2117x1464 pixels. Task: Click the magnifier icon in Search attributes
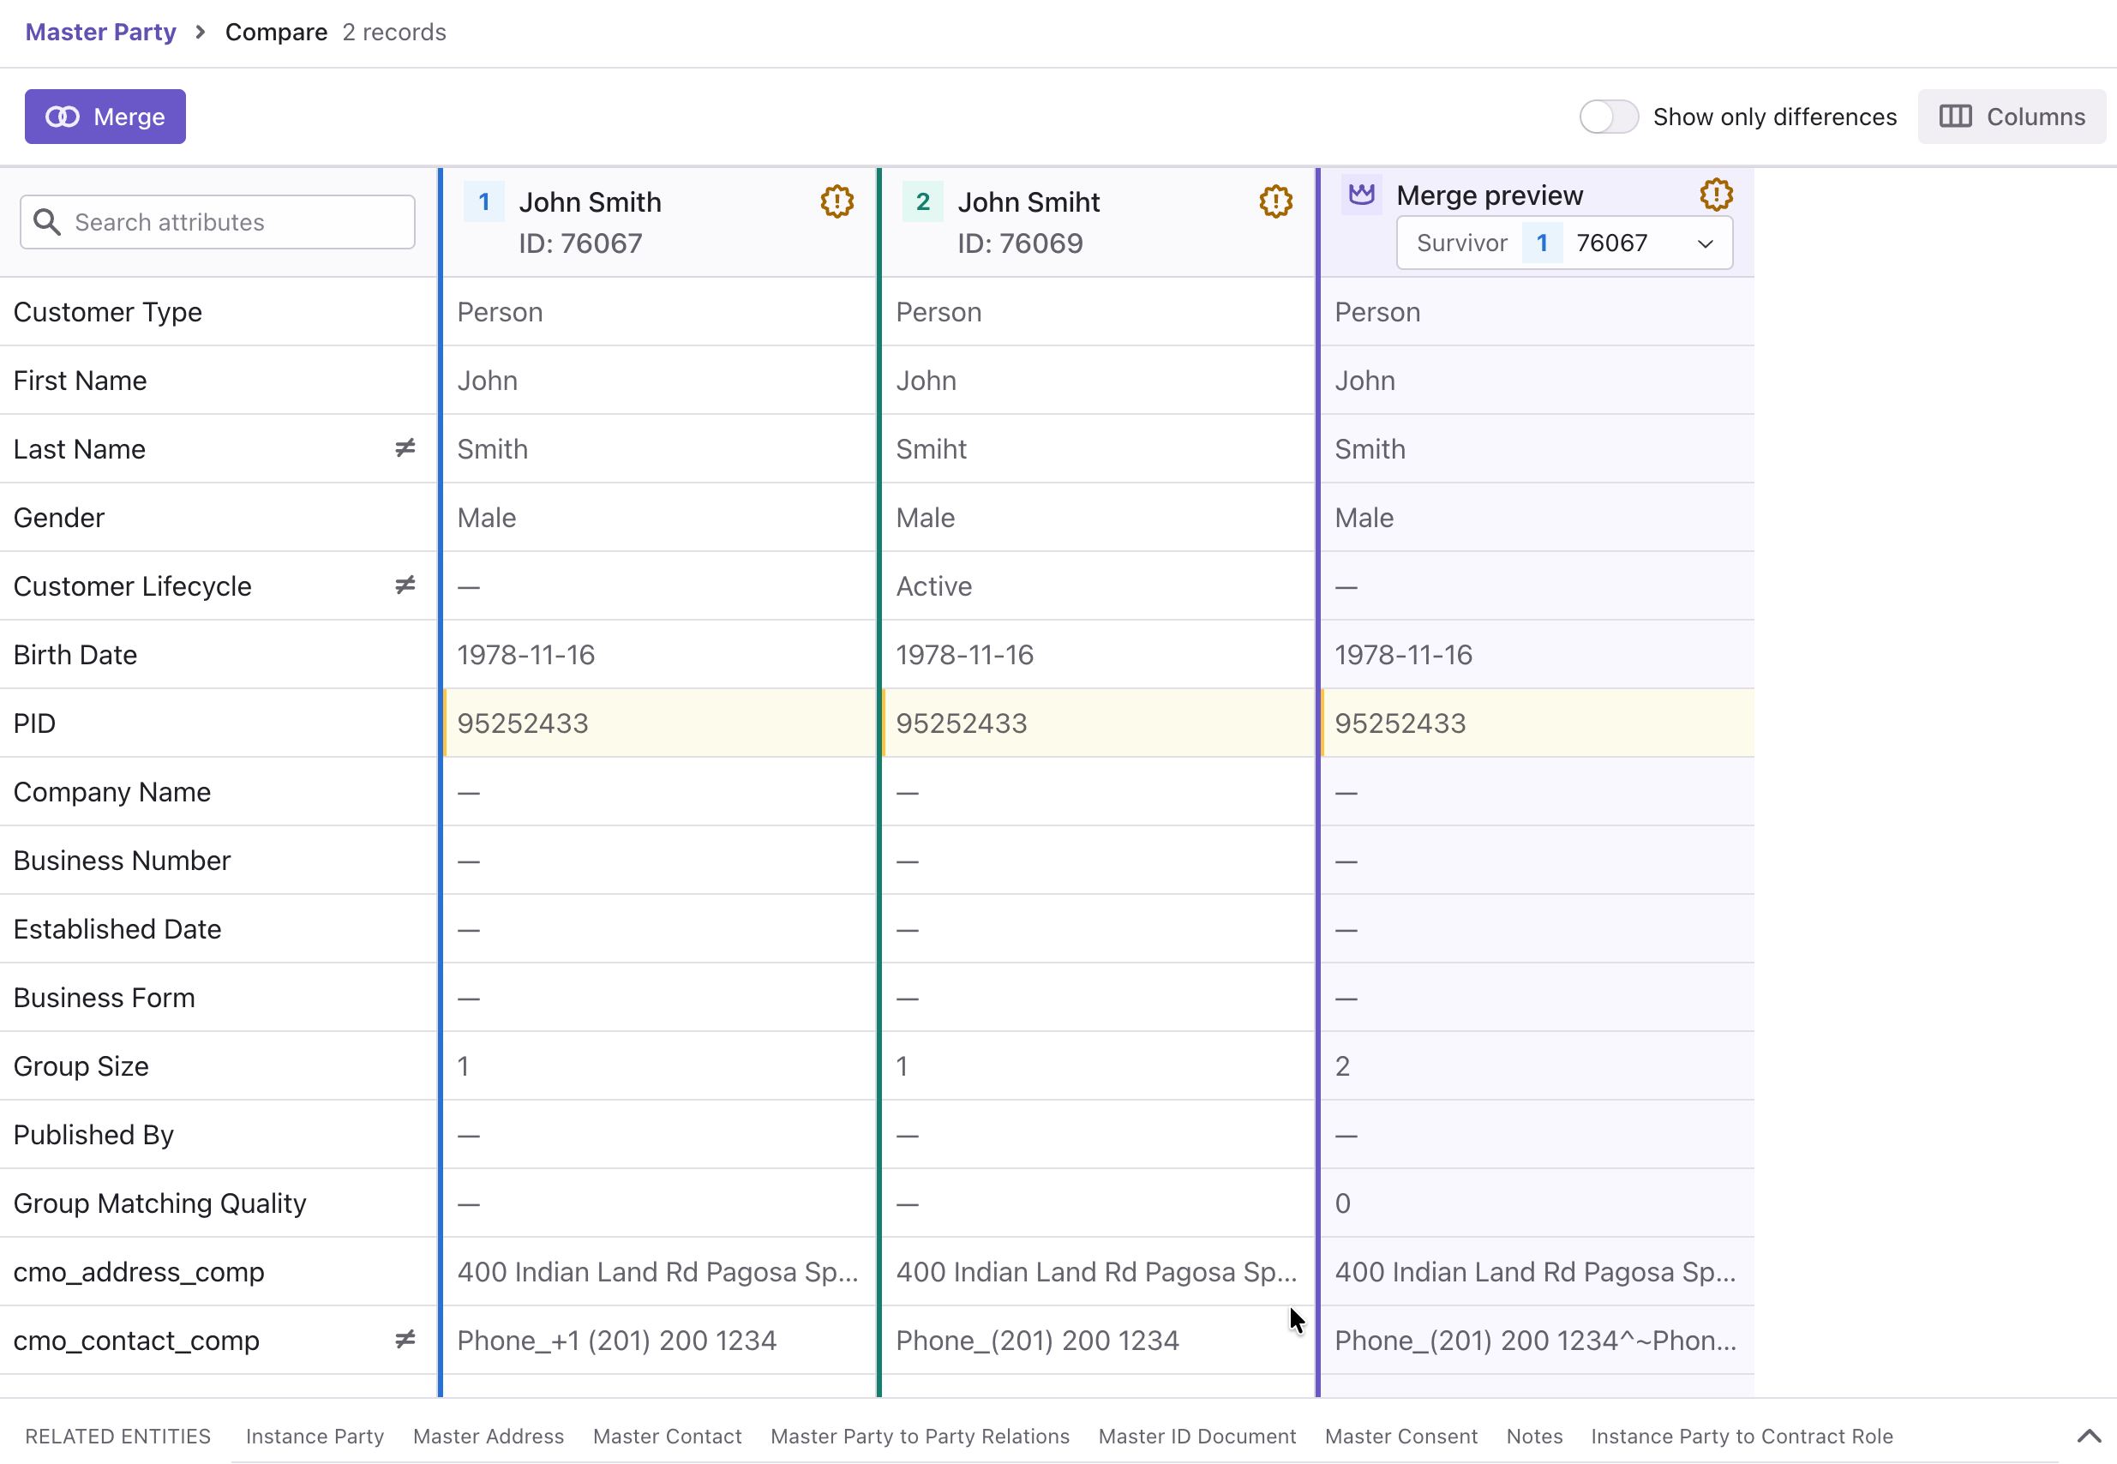(47, 222)
